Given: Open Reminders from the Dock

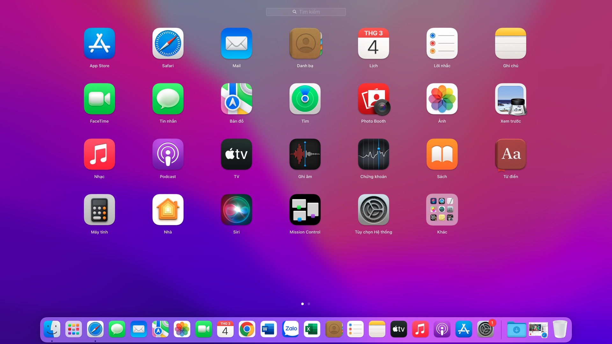Looking at the screenshot, I should 355,329.
